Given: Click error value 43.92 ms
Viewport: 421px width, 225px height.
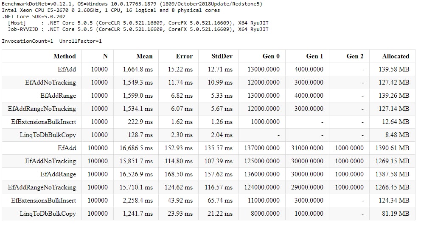Looking at the screenshot, I should tap(180, 200).
